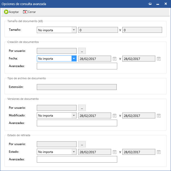Click Por usuario field under Estado de retirada
Image resolution: width=171 pixels, height=171 pixels.
pos(57,144)
